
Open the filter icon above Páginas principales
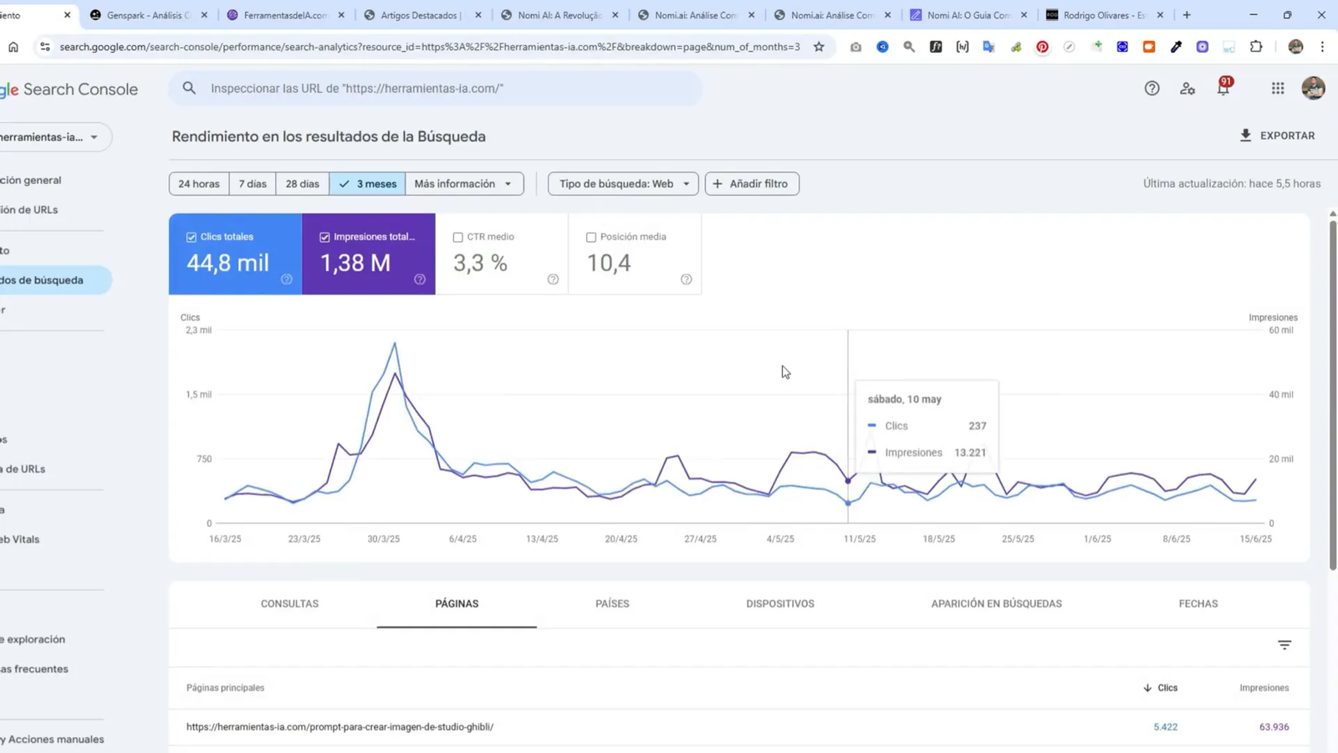1284,644
